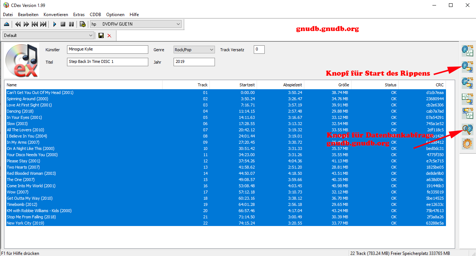Expand the Default profile dropdown
Viewport: 476px width, 256px height.
(91, 35)
